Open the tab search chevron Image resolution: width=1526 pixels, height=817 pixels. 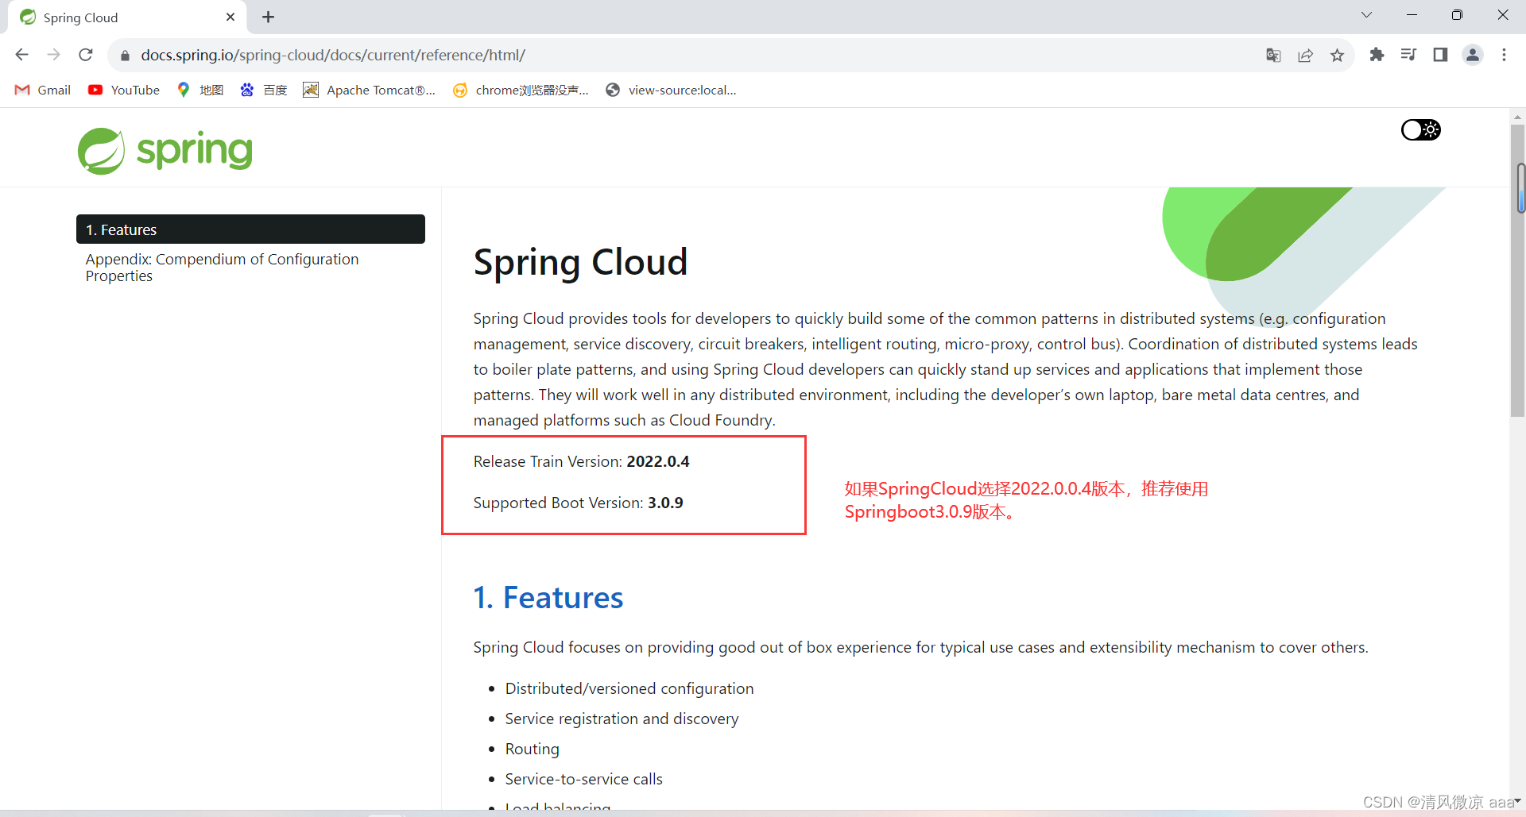click(x=1366, y=15)
